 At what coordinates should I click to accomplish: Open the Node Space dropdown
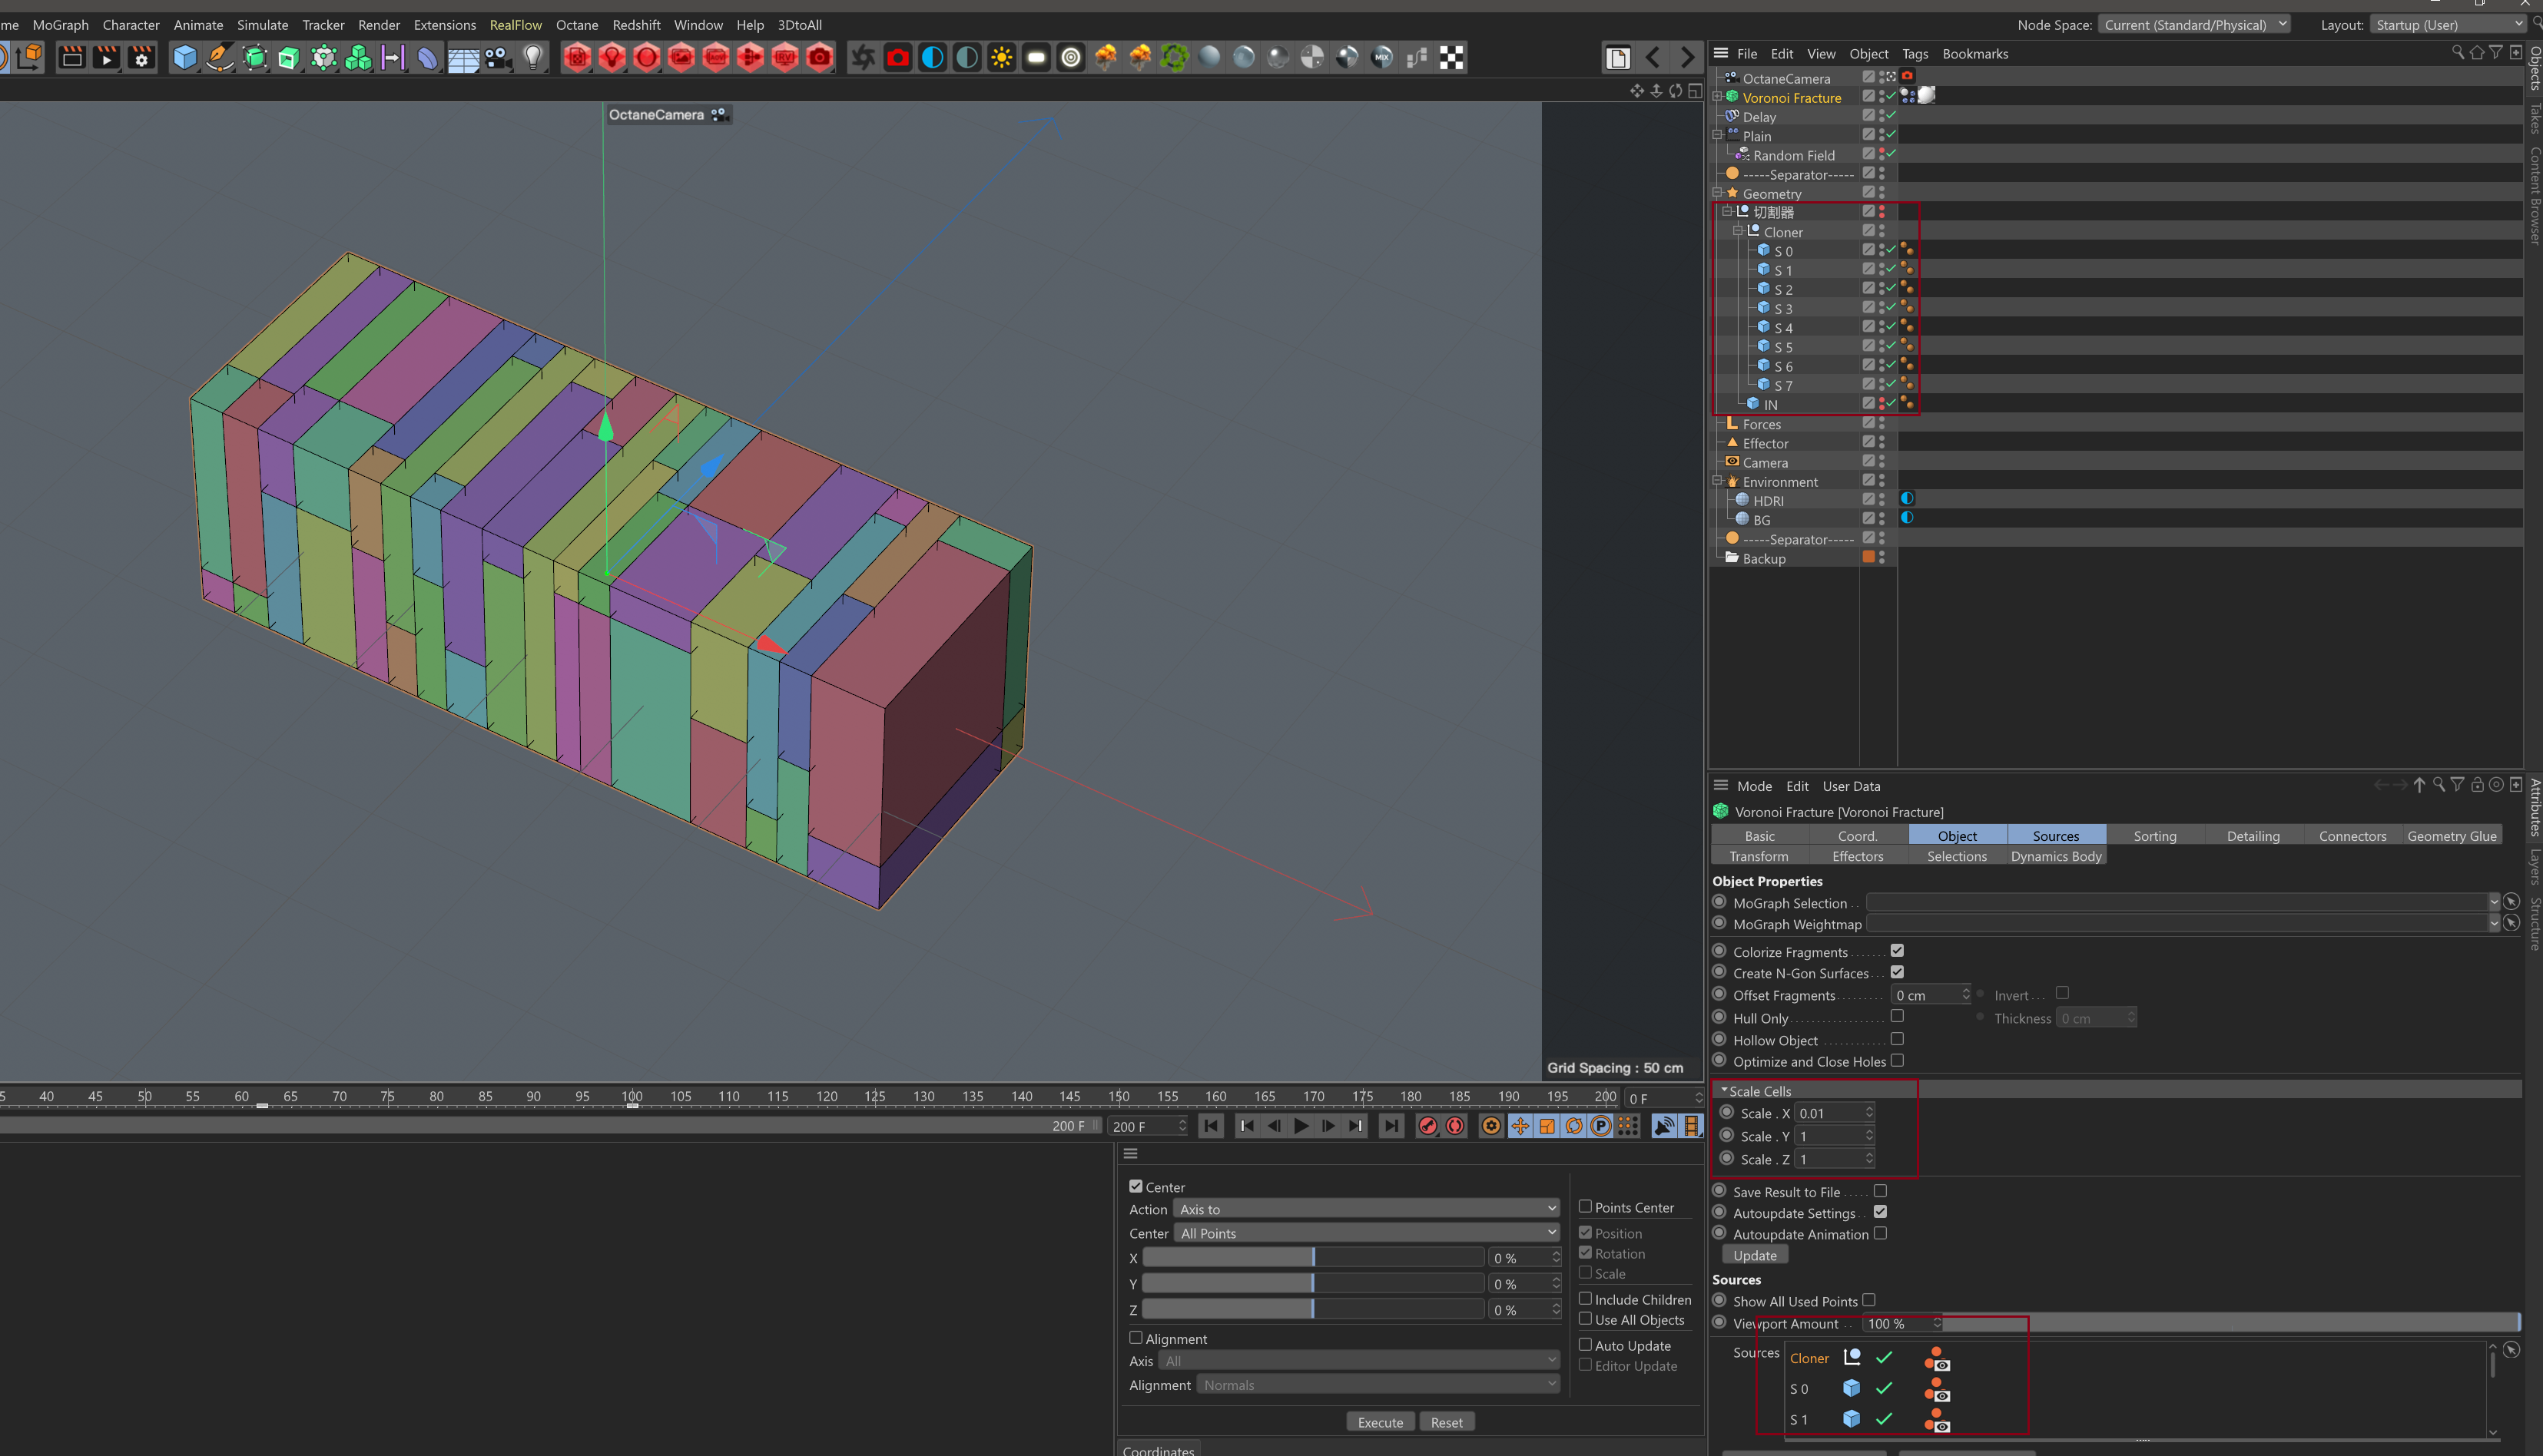pos(2194,25)
